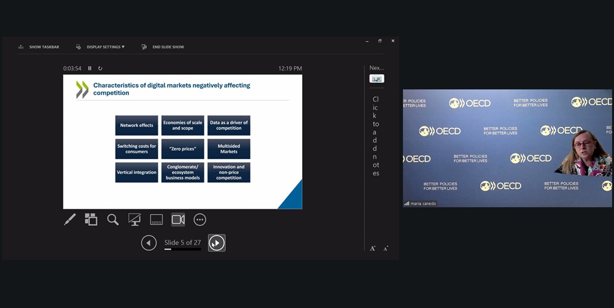Decrease the notes text size
Viewport: 614px width, 308px height.
click(x=386, y=248)
